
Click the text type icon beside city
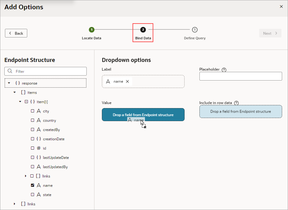[x=39, y=111]
